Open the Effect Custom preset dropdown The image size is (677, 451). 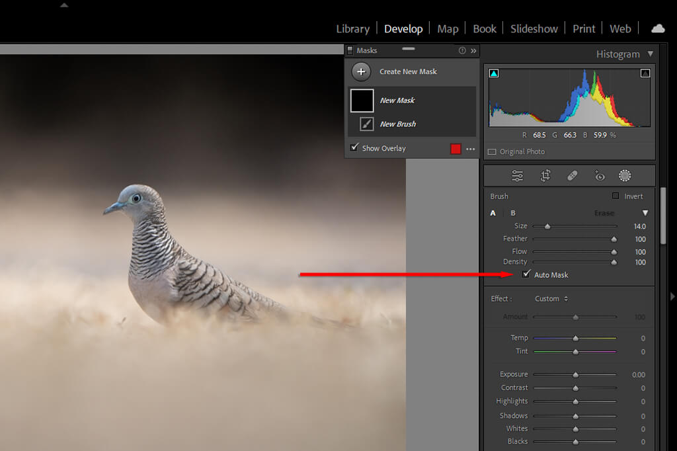[x=551, y=299]
